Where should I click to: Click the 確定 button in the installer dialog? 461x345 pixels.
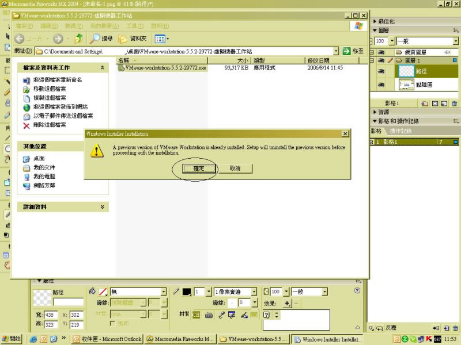pos(199,168)
